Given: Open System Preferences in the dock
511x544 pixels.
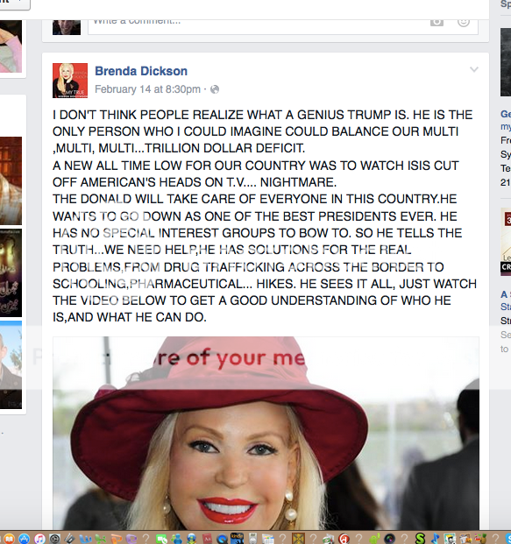Looking at the screenshot, I should click(55, 539).
